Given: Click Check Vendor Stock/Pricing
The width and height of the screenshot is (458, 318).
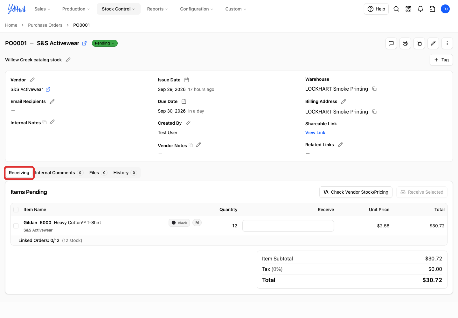Looking at the screenshot, I should (356, 192).
